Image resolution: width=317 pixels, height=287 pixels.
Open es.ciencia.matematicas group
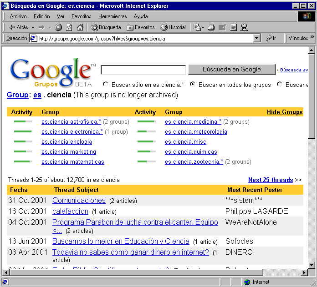(73, 162)
